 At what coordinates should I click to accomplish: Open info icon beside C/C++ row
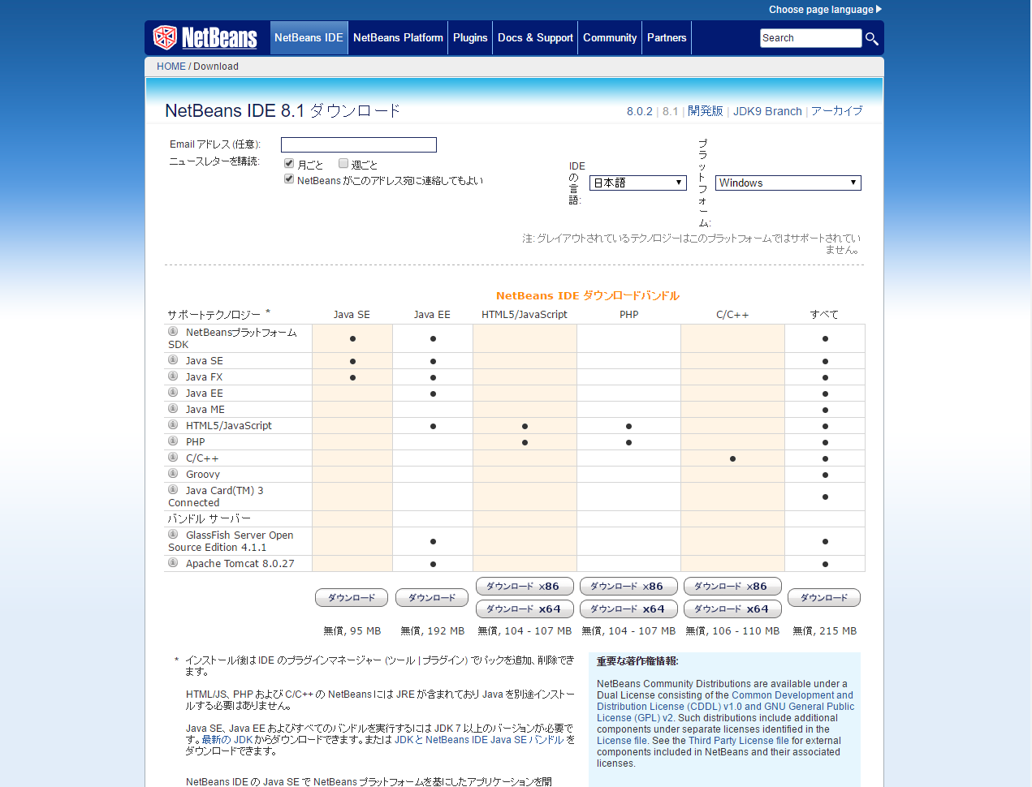coord(173,457)
